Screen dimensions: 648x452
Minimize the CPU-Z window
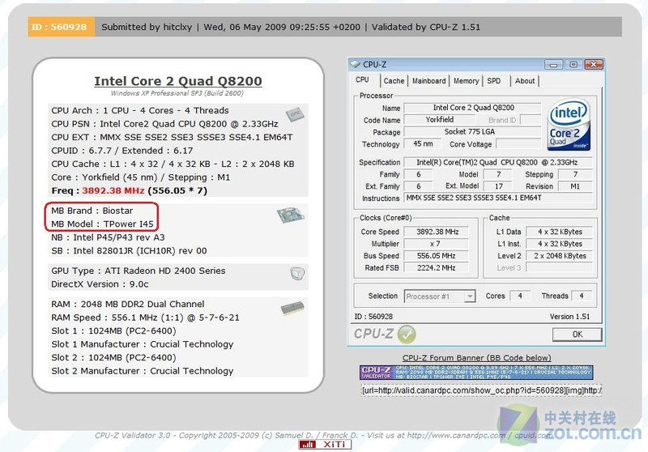click(553, 65)
